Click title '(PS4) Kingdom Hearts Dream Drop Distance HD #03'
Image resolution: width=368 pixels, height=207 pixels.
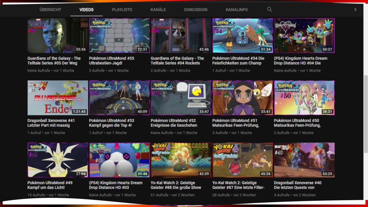tap(116, 185)
